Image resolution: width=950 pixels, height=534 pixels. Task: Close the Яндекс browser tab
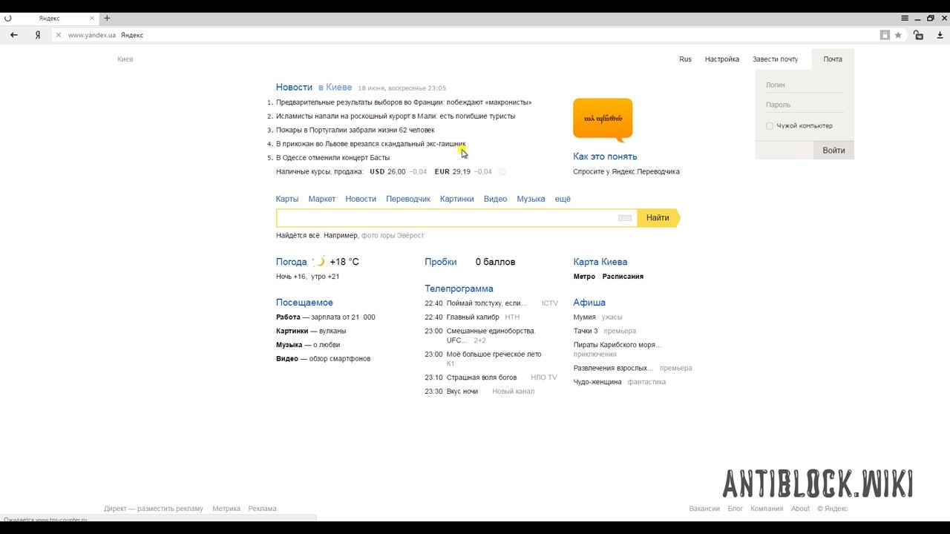[92, 18]
